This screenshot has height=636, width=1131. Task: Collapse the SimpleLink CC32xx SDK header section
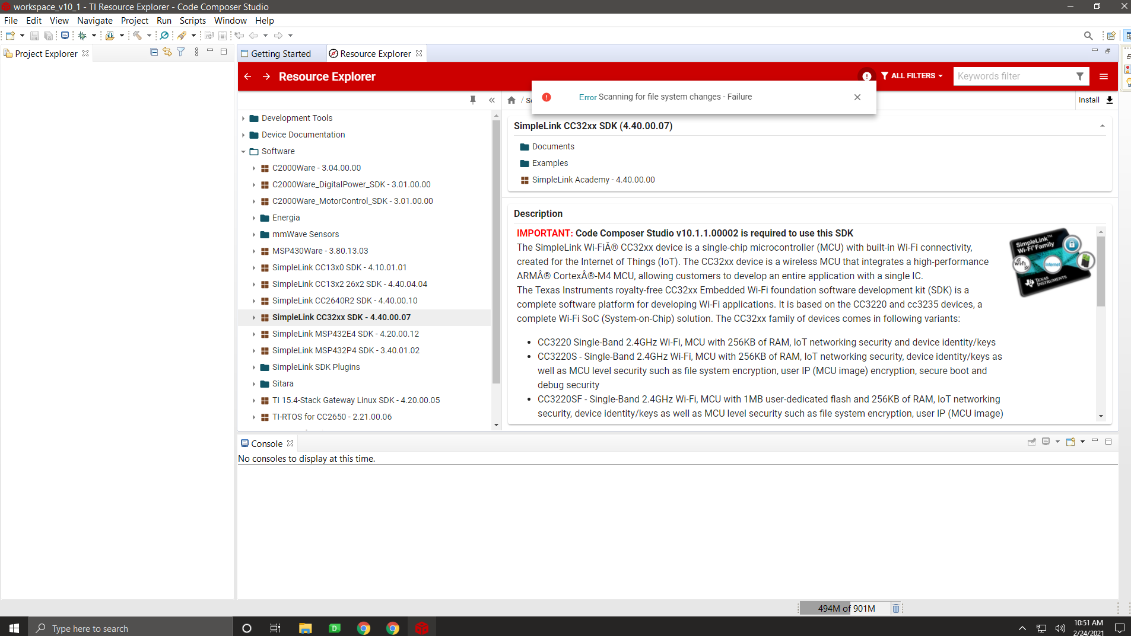click(1103, 126)
